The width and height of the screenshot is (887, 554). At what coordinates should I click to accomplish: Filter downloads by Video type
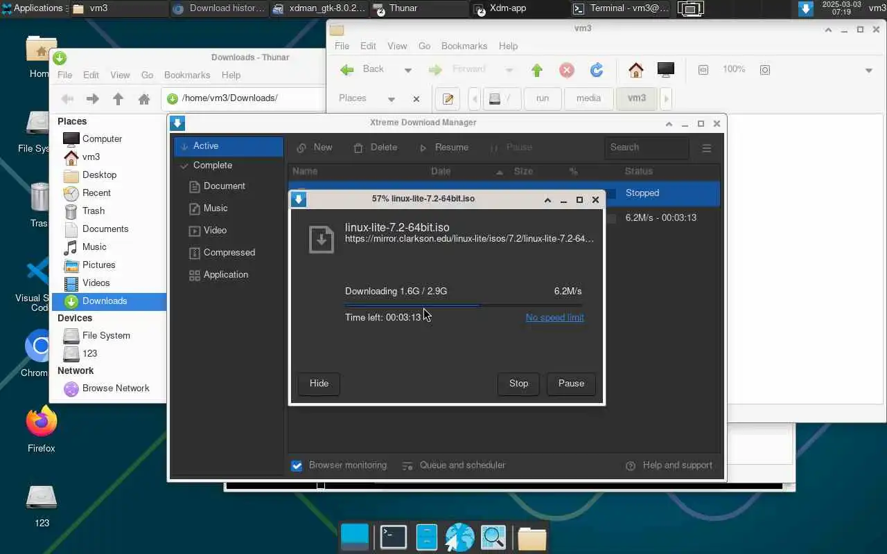coord(208,231)
